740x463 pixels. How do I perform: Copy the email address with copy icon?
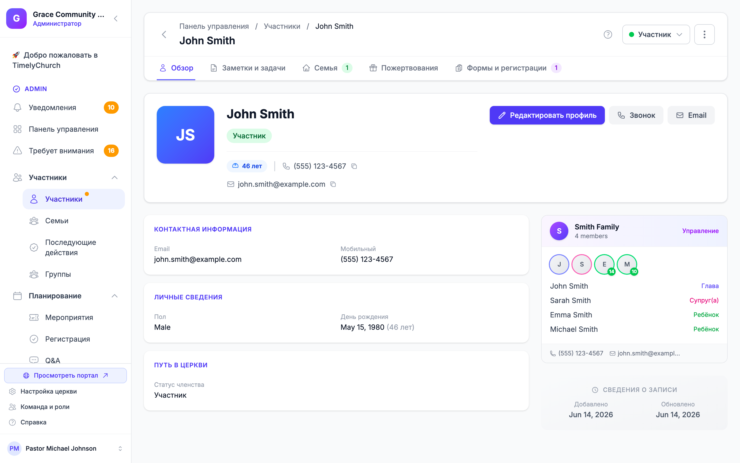pyautogui.click(x=333, y=184)
